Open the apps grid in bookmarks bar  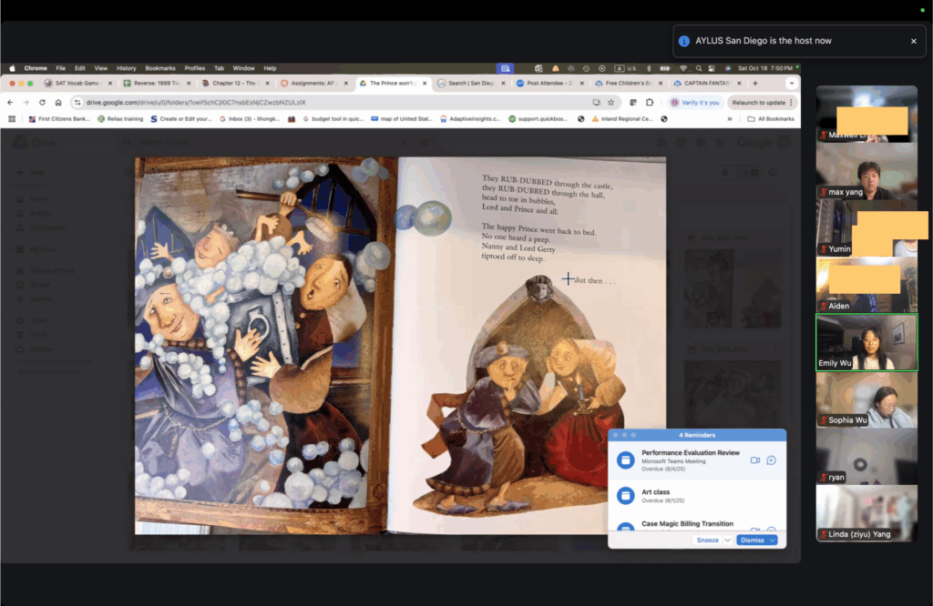(12, 118)
